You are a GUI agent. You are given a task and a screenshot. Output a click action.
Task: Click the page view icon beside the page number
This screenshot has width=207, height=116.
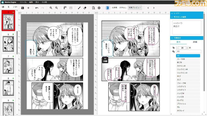[x=3, y=7]
